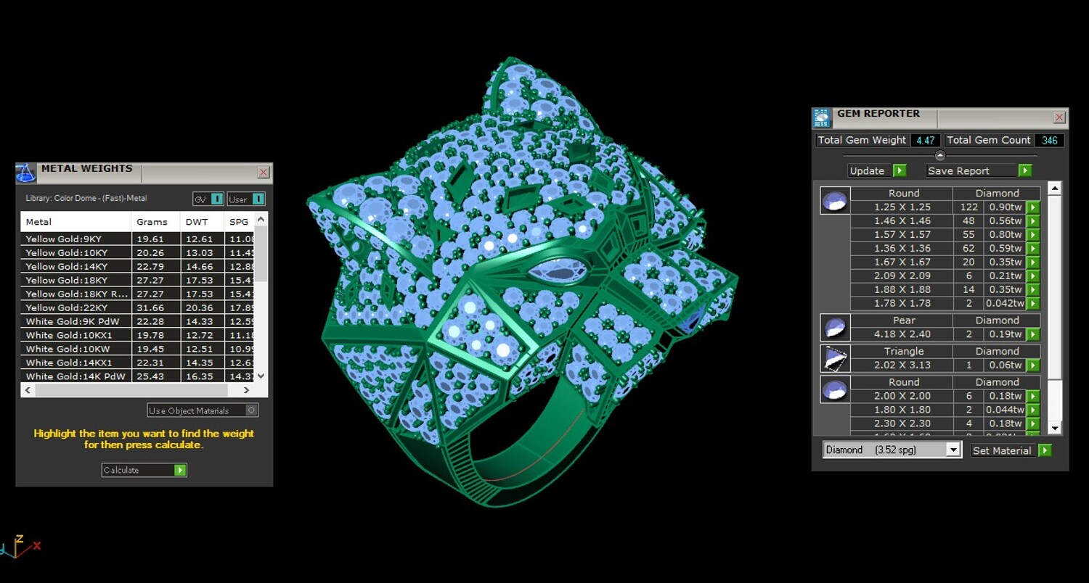Click the Metal Weights list scroll-down arrow
This screenshot has height=583, width=1089.
click(x=261, y=376)
